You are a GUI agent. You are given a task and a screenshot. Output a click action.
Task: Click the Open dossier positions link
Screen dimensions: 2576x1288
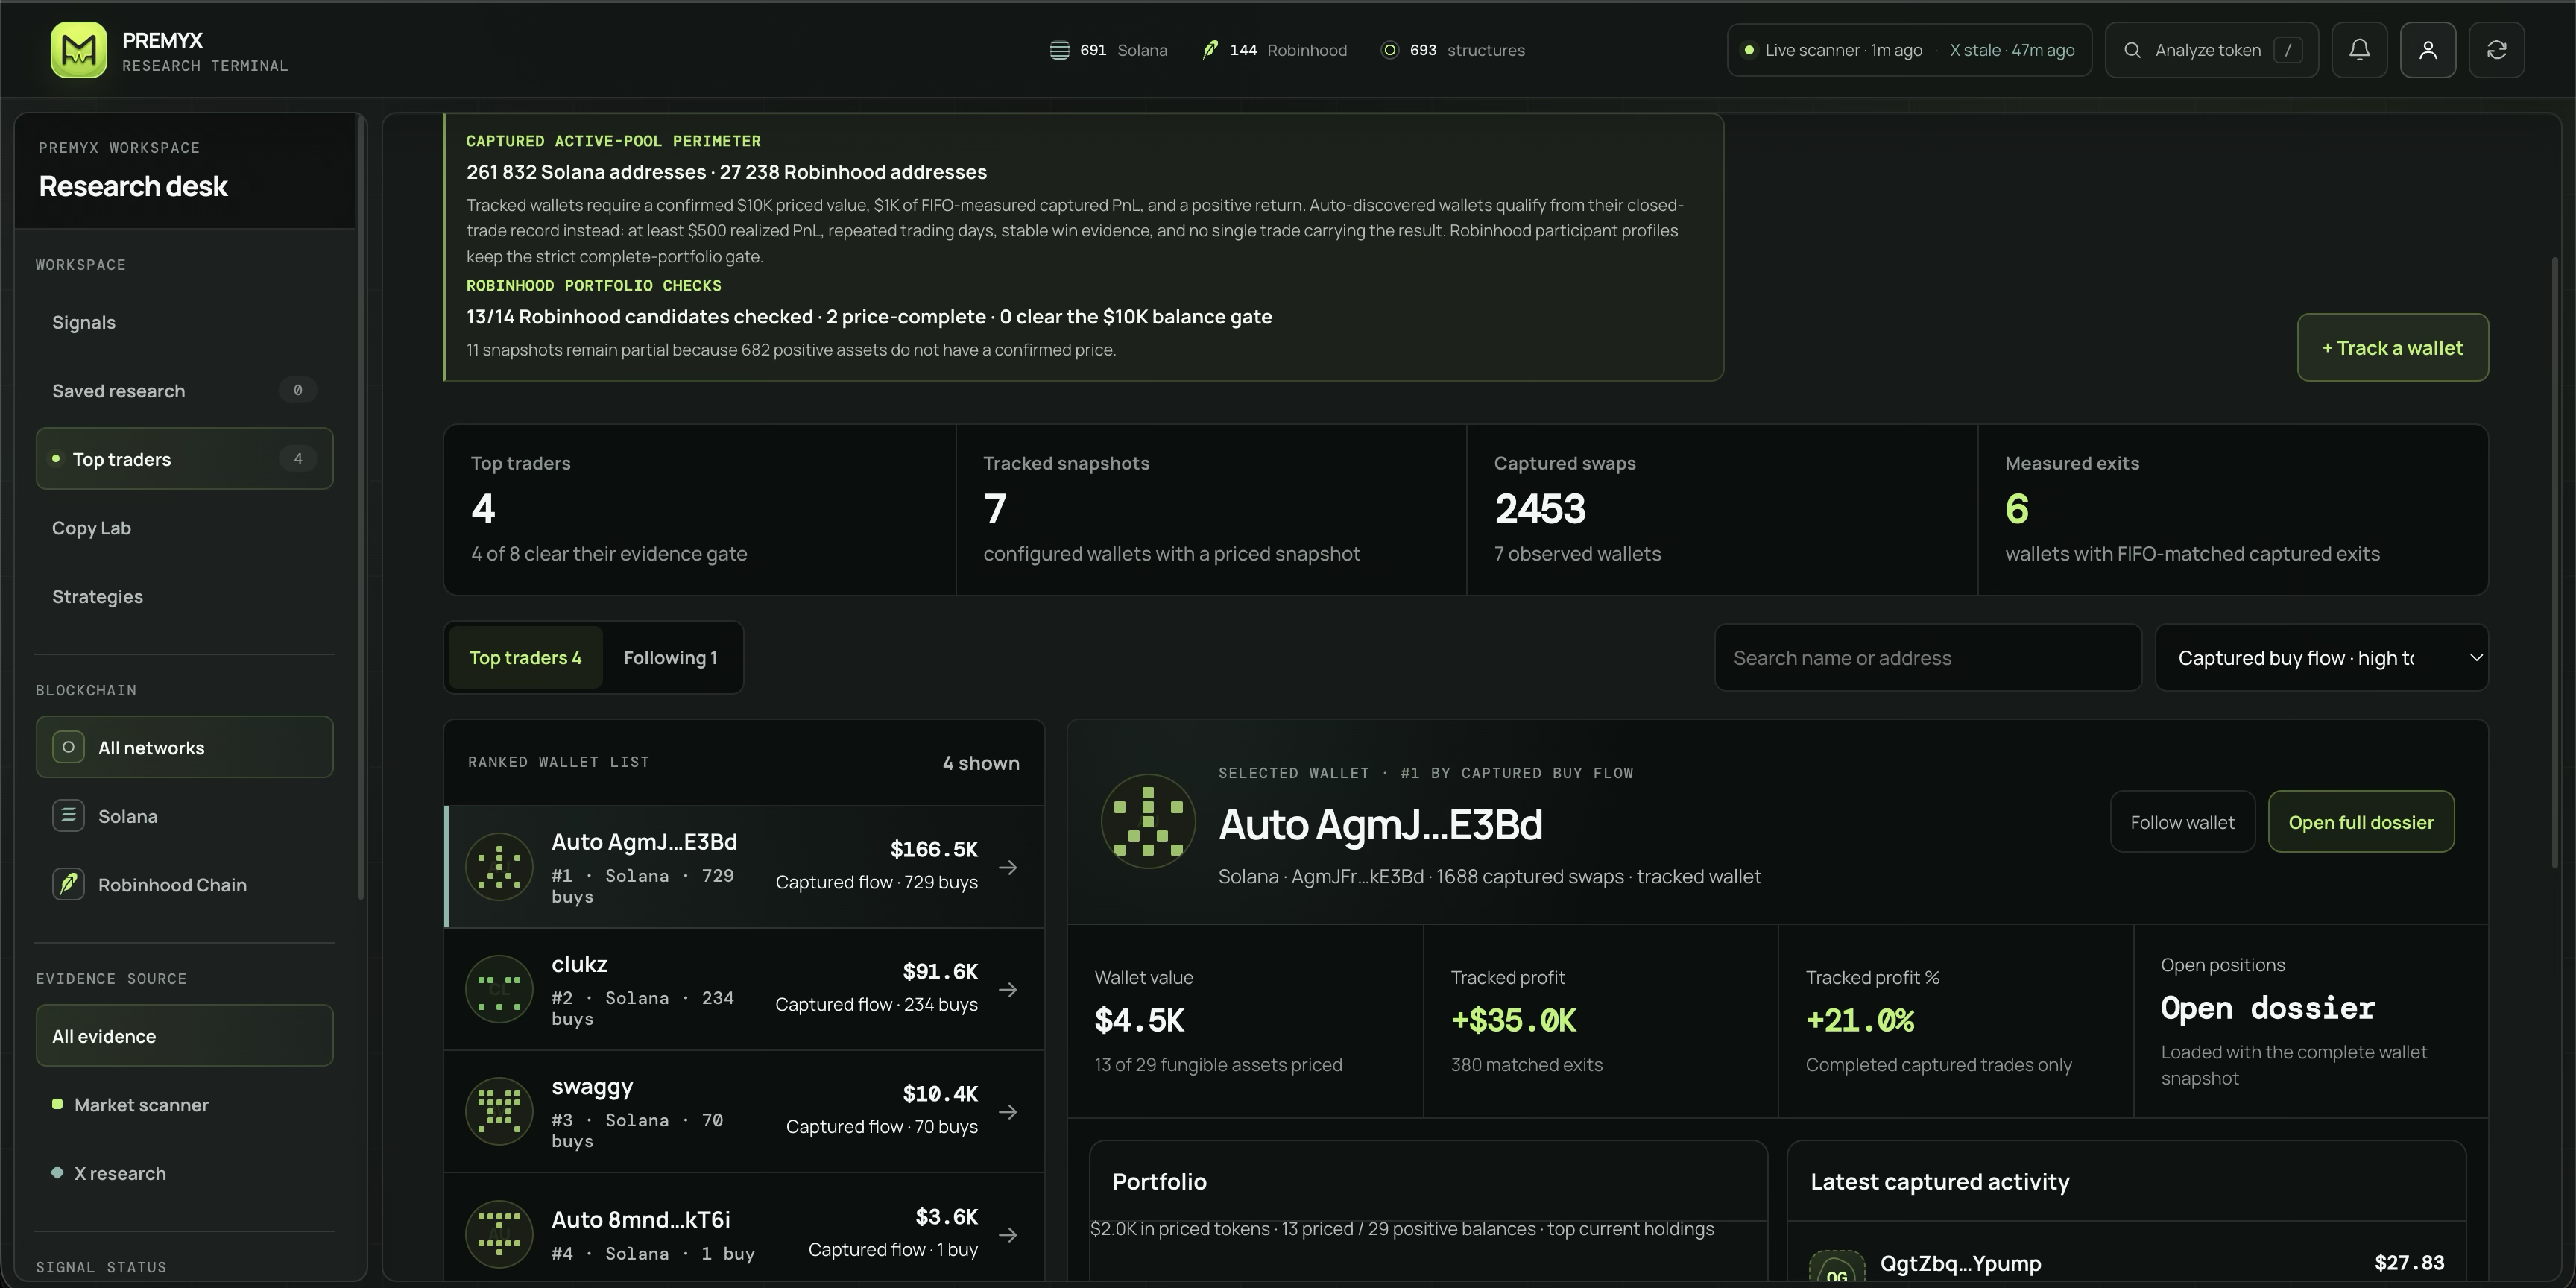tap(2268, 1008)
